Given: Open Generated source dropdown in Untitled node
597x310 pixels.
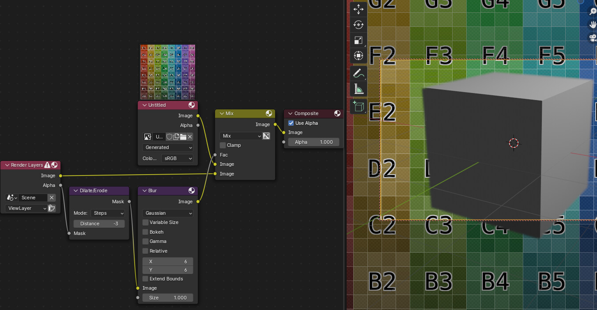Looking at the screenshot, I should point(168,147).
